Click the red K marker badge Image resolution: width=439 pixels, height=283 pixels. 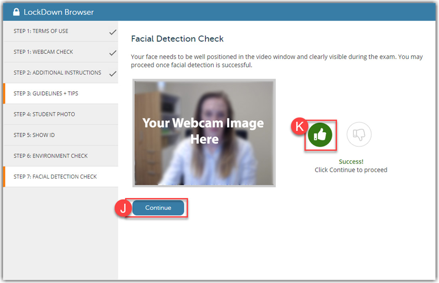coord(299,126)
